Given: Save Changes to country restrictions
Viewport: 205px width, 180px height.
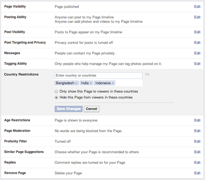Looking at the screenshot, I should pyautogui.click(x=69, y=109).
